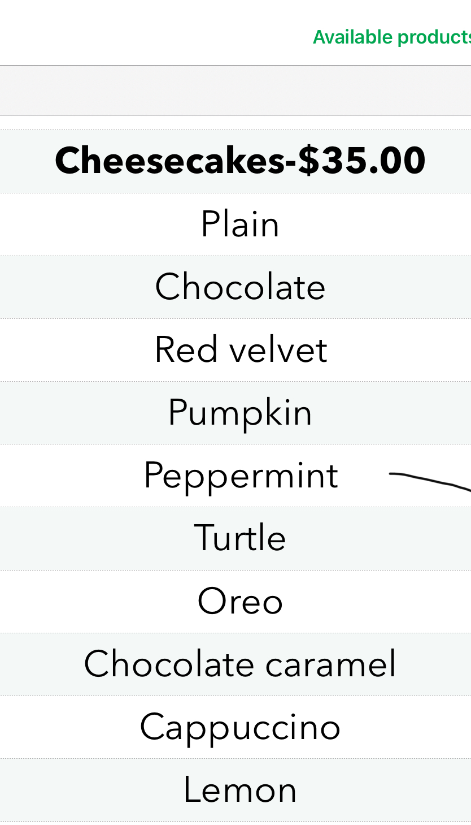Select the Chocolate cheesecake row
Viewport: 471px width, 825px height.
(240, 287)
